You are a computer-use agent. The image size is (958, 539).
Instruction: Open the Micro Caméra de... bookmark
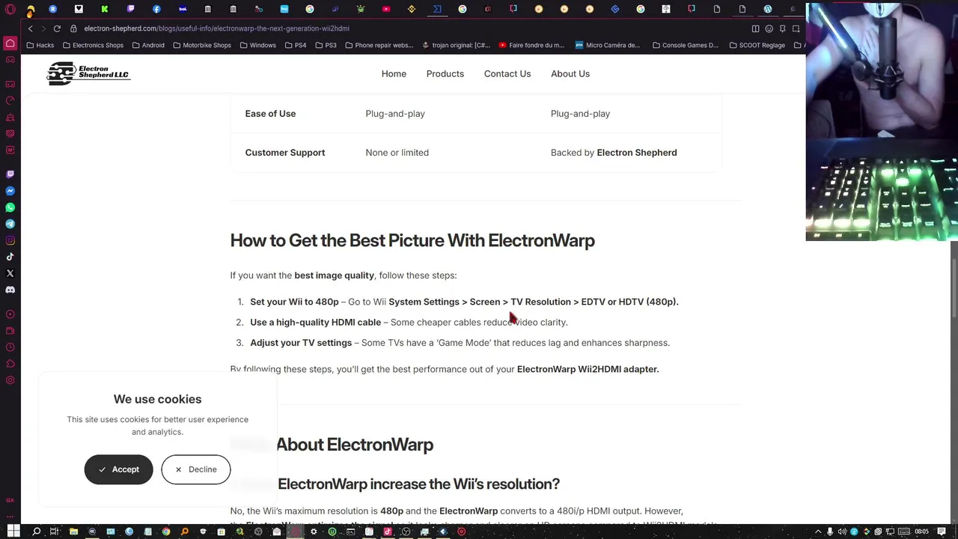(x=608, y=45)
